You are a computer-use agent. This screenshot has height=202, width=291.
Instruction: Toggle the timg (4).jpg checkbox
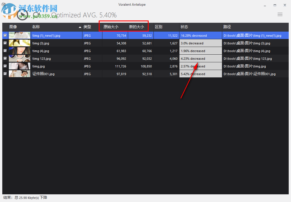[5, 51]
